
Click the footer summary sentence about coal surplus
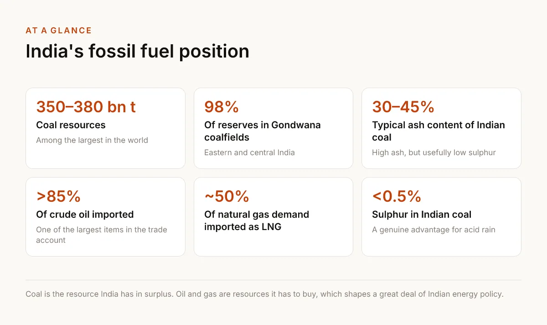[264, 294]
